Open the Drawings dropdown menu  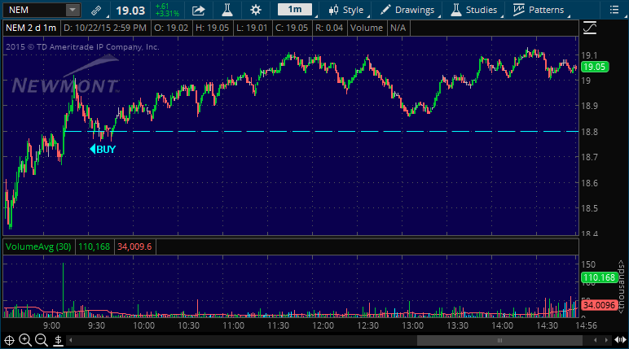(x=412, y=10)
